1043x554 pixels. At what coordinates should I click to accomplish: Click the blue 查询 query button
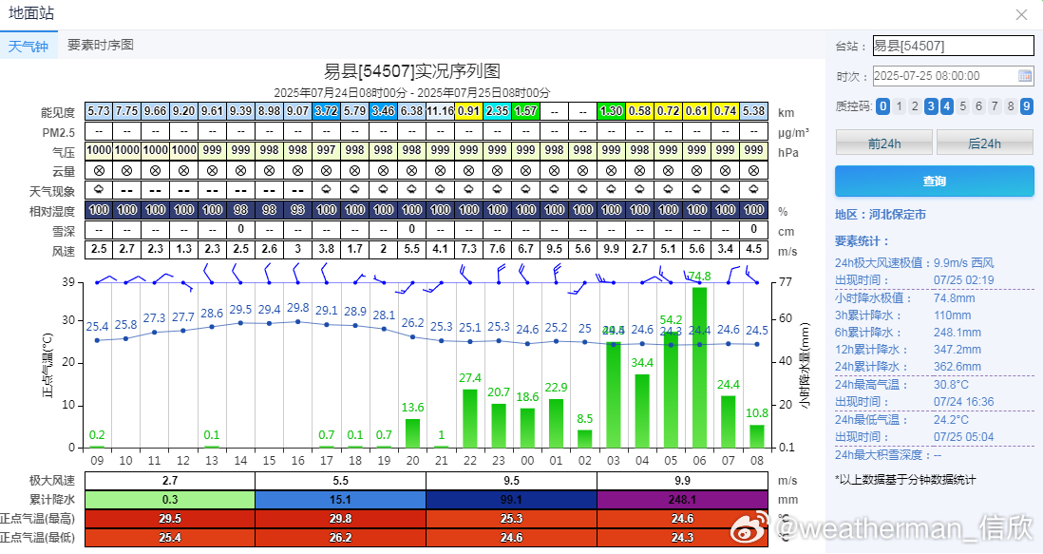934,181
